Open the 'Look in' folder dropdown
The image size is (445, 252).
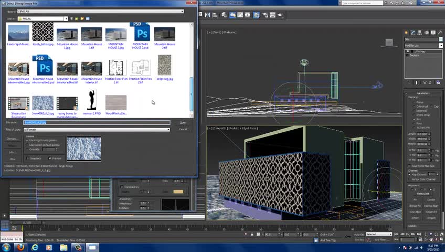pyautogui.click(x=66, y=19)
